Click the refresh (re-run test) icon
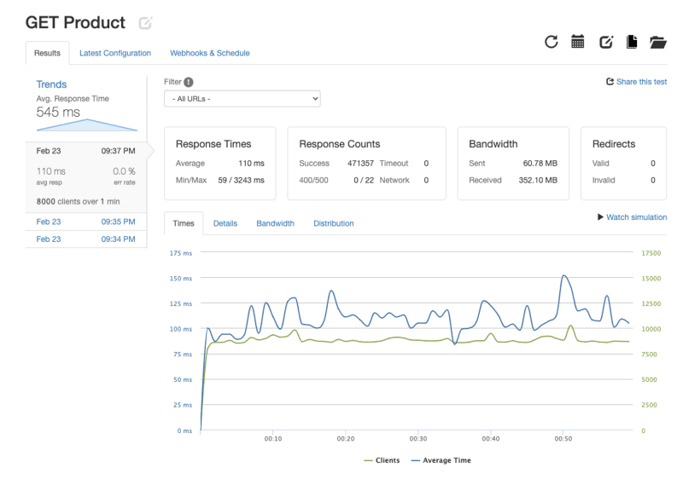This screenshot has width=683, height=479. point(552,42)
